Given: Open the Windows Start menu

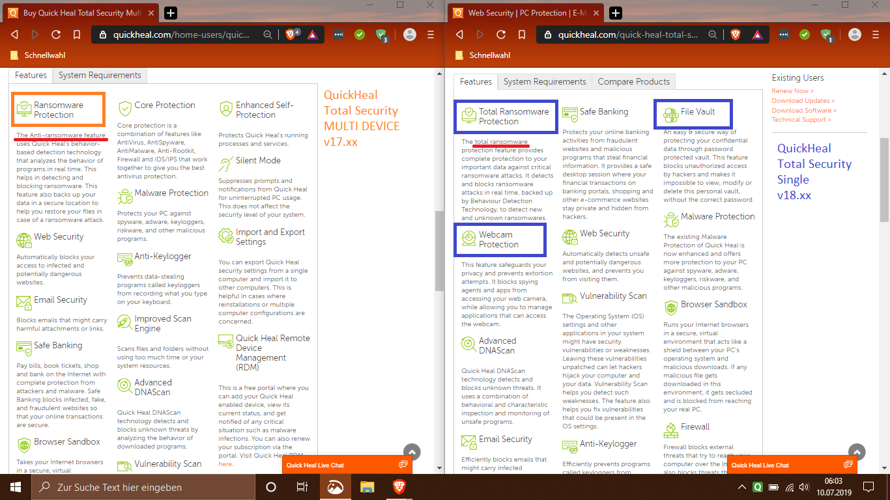Looking at the screenshot, I should (16, 487).
